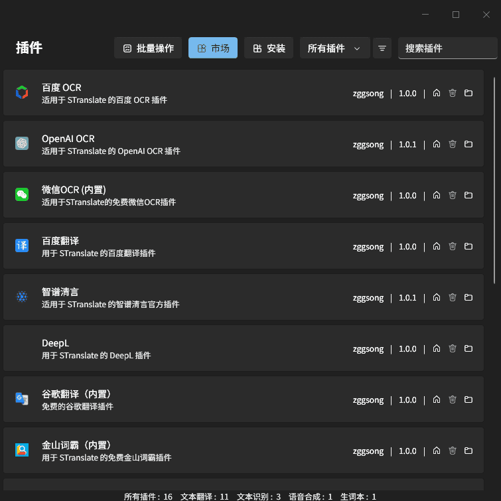
Task: Open the 市场 plugin market
Action: (x=213, y=48)
